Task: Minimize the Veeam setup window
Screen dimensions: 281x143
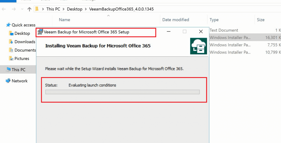Action: pos(168,32)
